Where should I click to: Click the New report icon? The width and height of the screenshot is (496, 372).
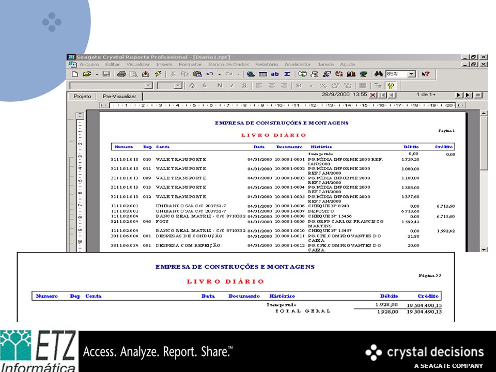tap(74, 74)
